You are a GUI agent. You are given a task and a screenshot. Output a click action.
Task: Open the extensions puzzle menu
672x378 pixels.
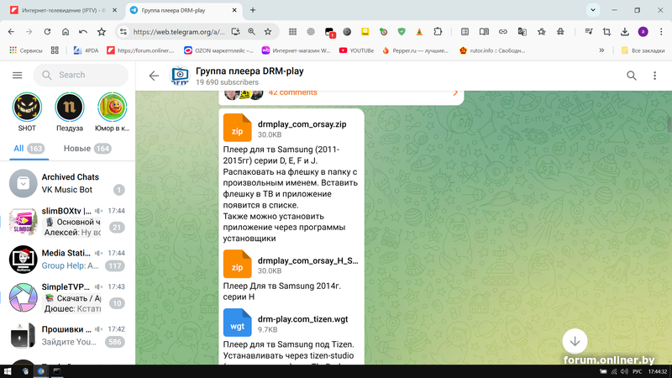point(438,32)
